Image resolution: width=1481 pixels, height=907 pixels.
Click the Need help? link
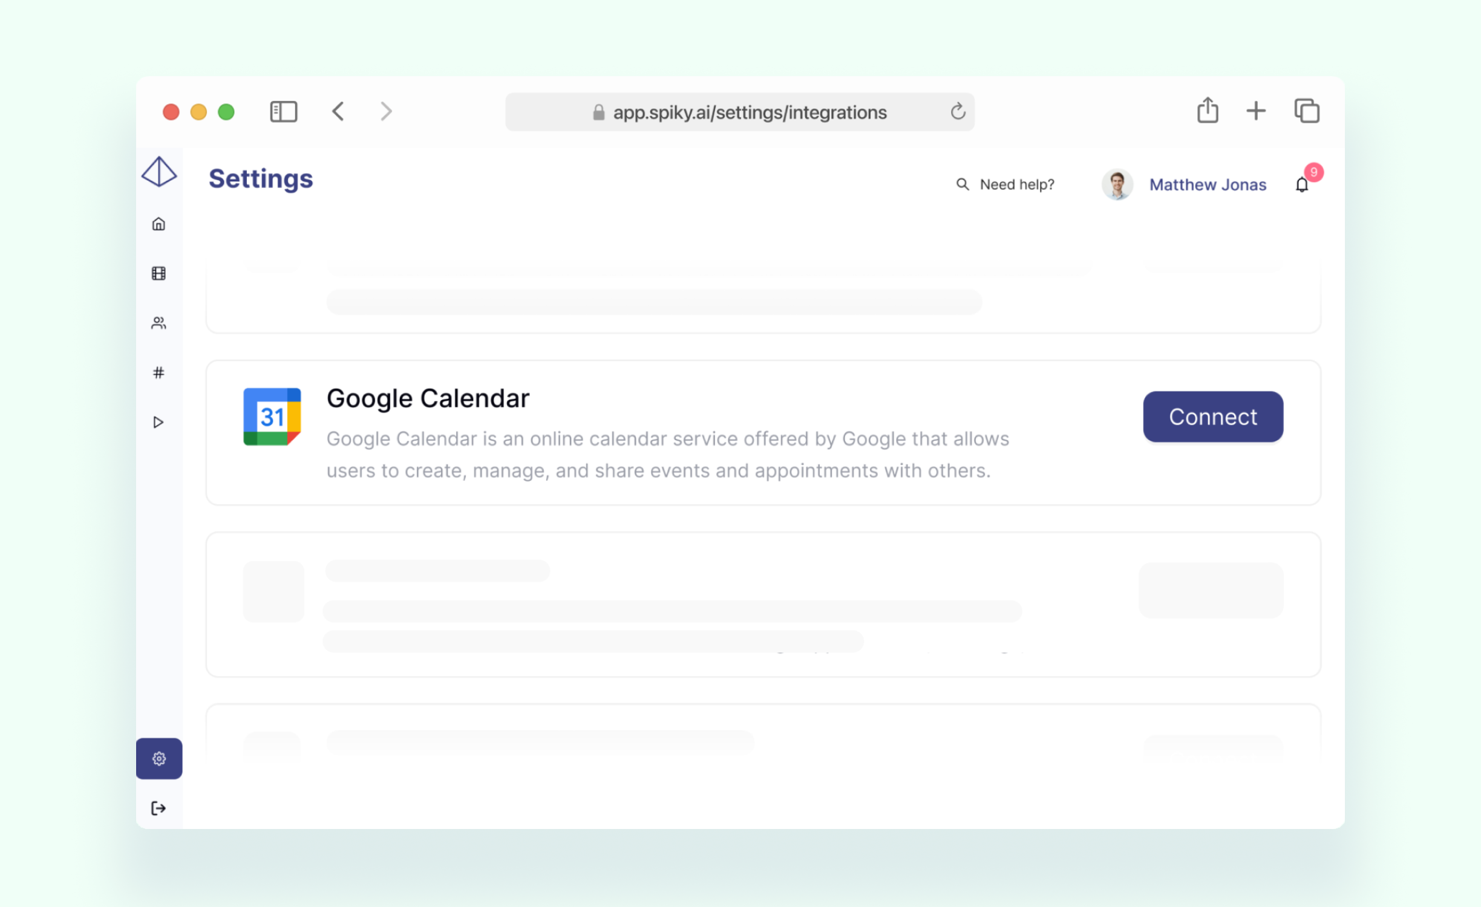(x=1017, y=184)
